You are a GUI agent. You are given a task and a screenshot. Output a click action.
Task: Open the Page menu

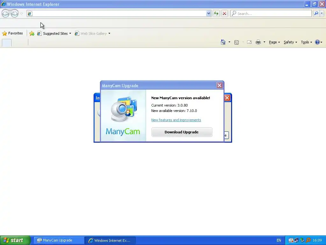[274, 42]
